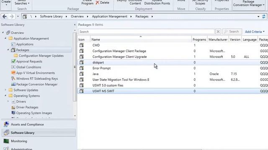268x150 pixels.
Task: Switch to Assets and Compliance workspace
Action: [39, 125]
